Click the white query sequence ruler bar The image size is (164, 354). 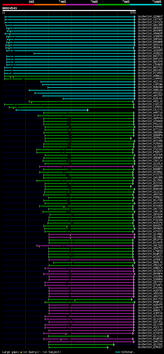tap(69, 11)
